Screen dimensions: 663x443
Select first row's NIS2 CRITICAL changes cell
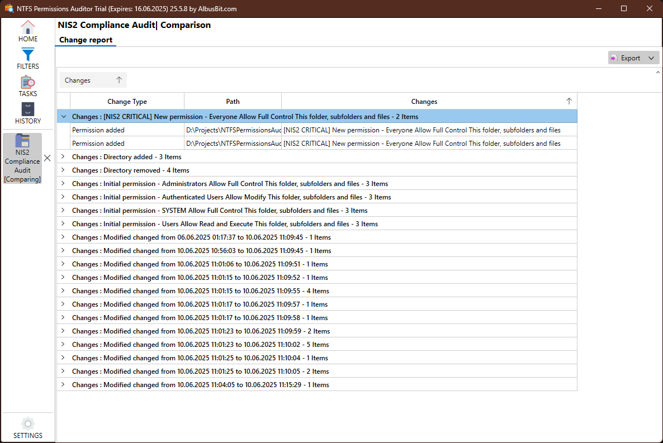(x=429, y=130)
